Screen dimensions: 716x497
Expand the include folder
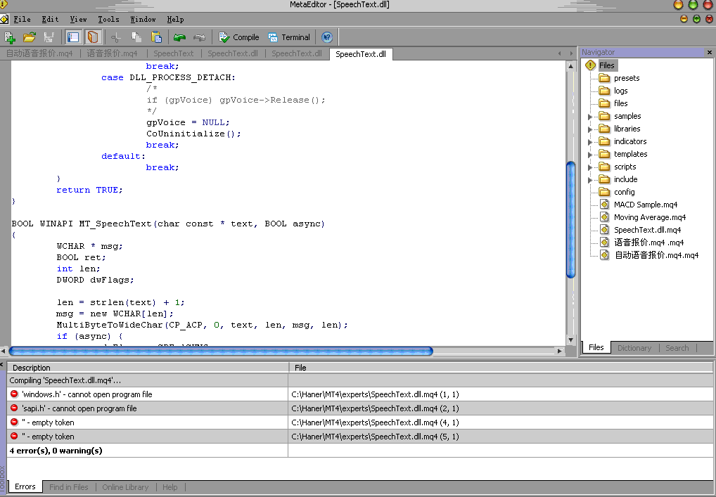(589, 180)
